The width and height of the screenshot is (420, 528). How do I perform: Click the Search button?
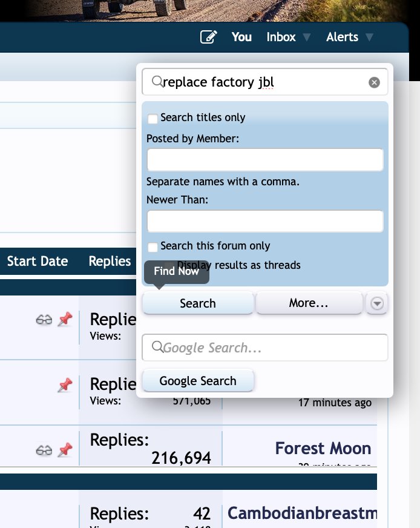[x=198, y=303]
